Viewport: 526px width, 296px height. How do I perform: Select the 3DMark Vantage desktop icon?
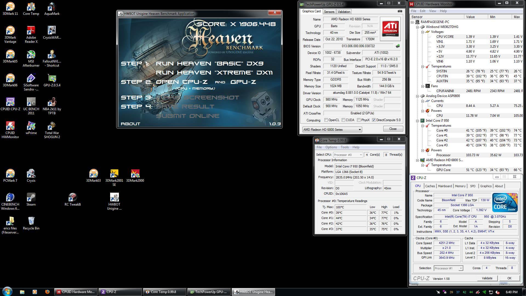[10, 35]
